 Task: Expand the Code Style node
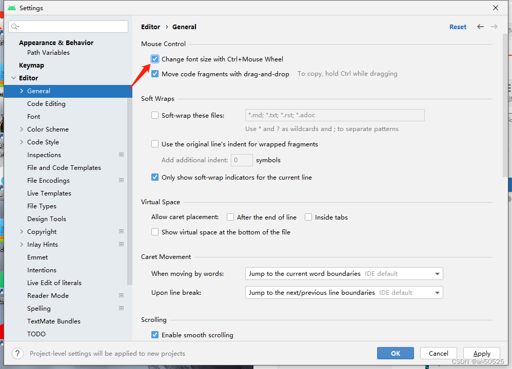(22, 142)
